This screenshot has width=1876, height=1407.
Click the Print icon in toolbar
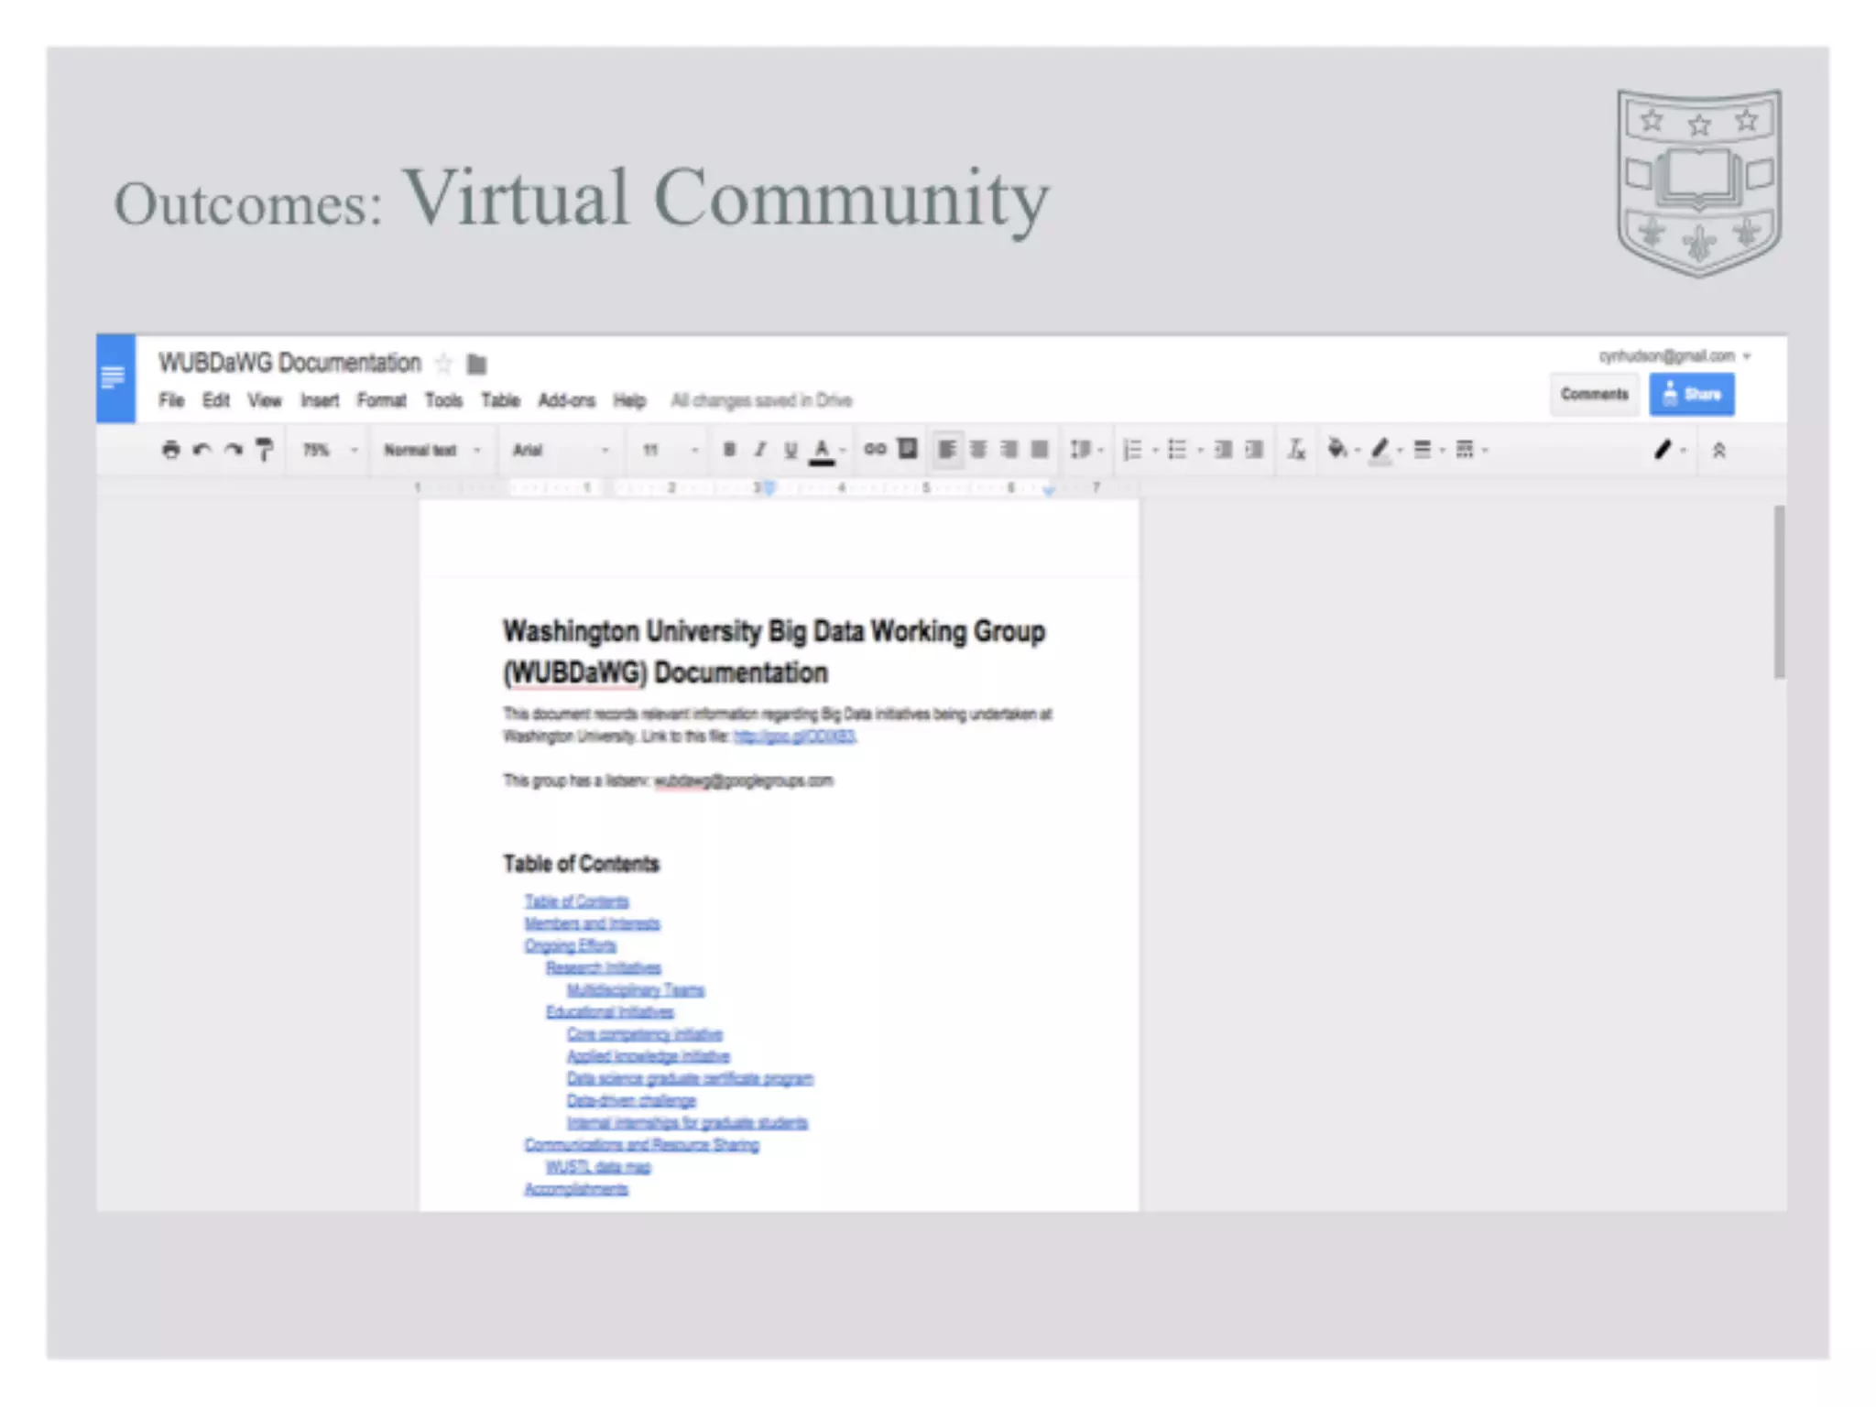tap(170, 450)
